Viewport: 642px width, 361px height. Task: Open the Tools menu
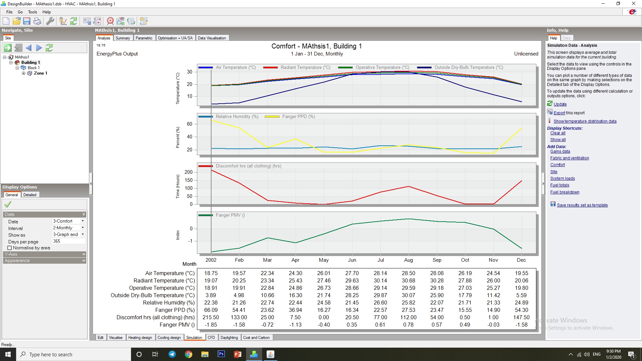click(x=32, y=12)
